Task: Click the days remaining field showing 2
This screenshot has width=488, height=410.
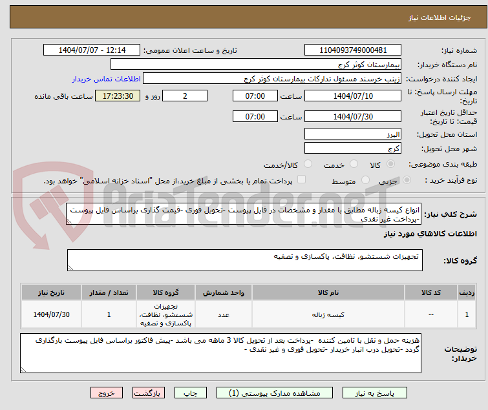Action: [185, 96]
